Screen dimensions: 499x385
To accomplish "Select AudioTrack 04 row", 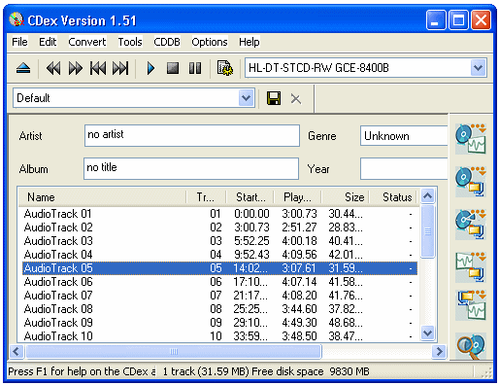I will point(219,255).
